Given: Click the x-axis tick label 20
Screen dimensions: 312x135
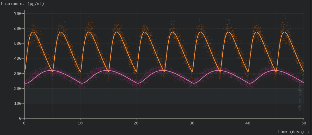Looking at the screenshot, I should pos(136,123).
